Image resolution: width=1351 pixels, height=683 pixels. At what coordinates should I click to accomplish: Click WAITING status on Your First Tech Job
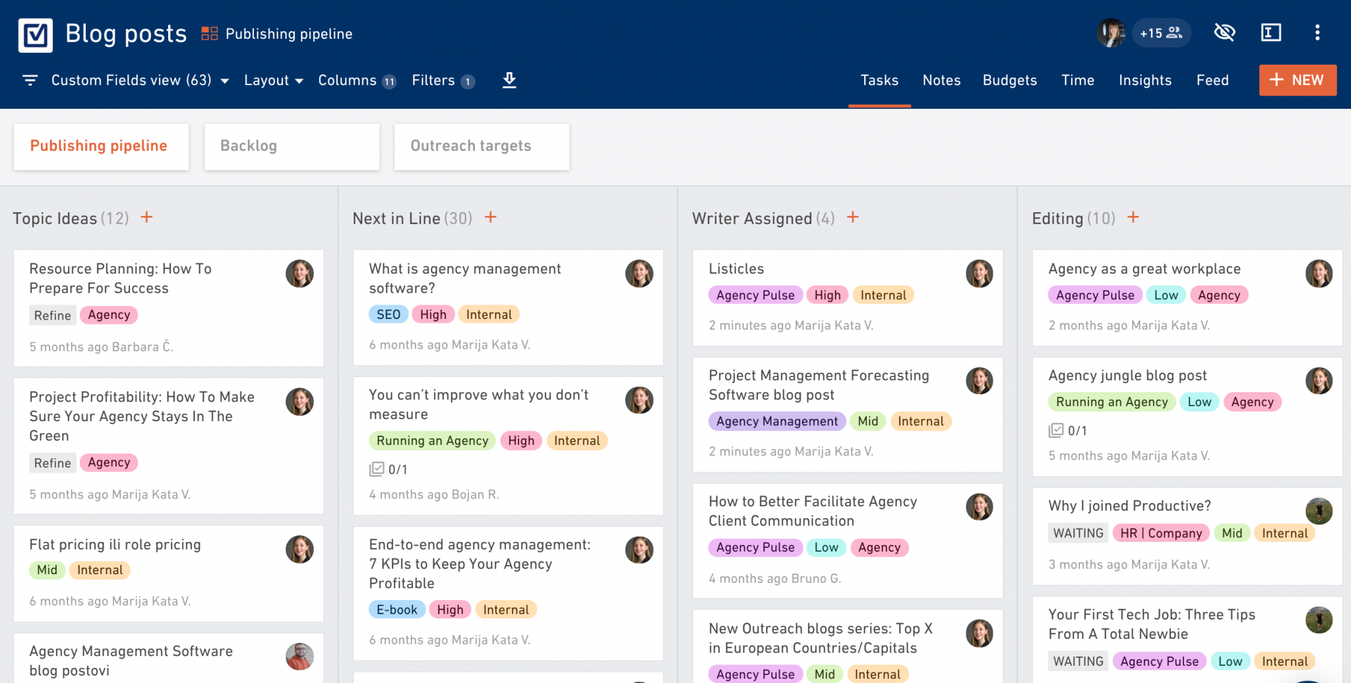1078,661
